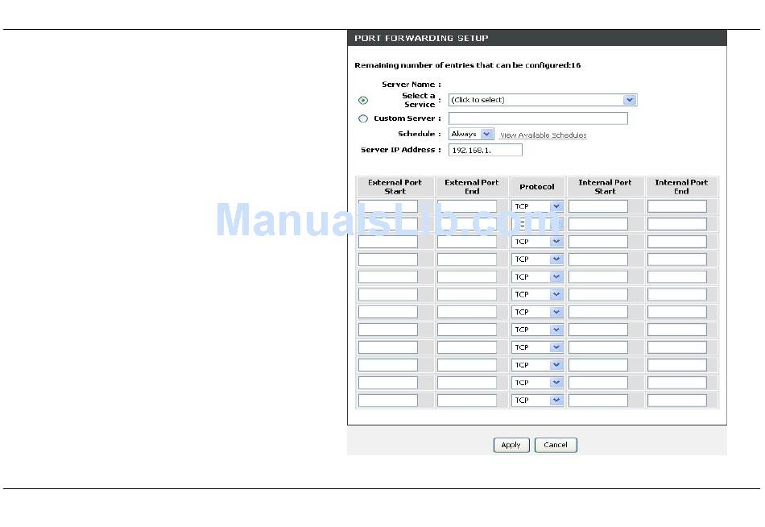Screen dimensions: 765x527
Task: Click the first row's Internal Port Start field
Action: point(598,206)
